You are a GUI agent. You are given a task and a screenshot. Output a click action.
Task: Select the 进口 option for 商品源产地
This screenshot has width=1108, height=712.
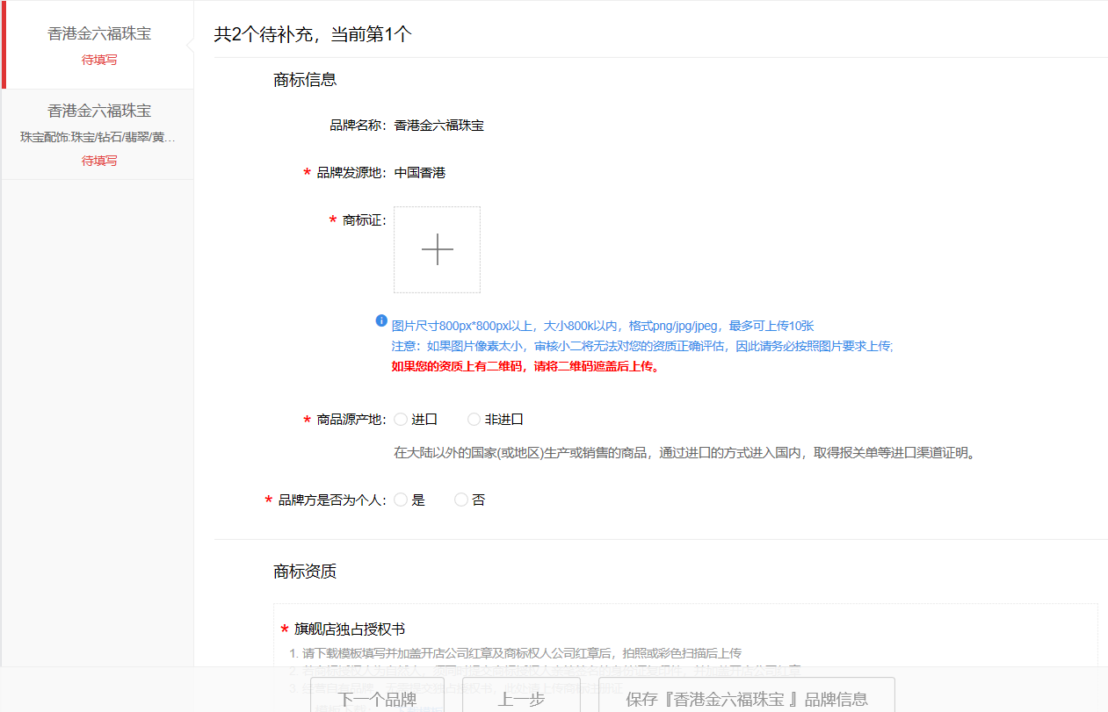click(x=401, y=419)
